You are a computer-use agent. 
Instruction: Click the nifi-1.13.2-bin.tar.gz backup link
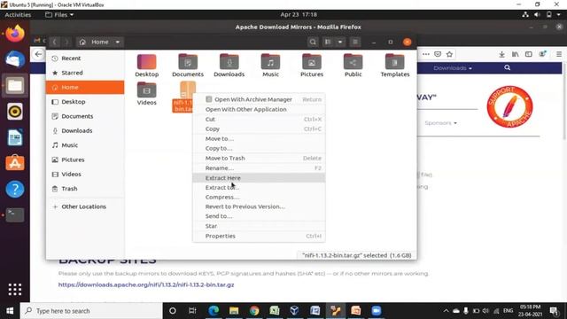(x=146, y=284)
